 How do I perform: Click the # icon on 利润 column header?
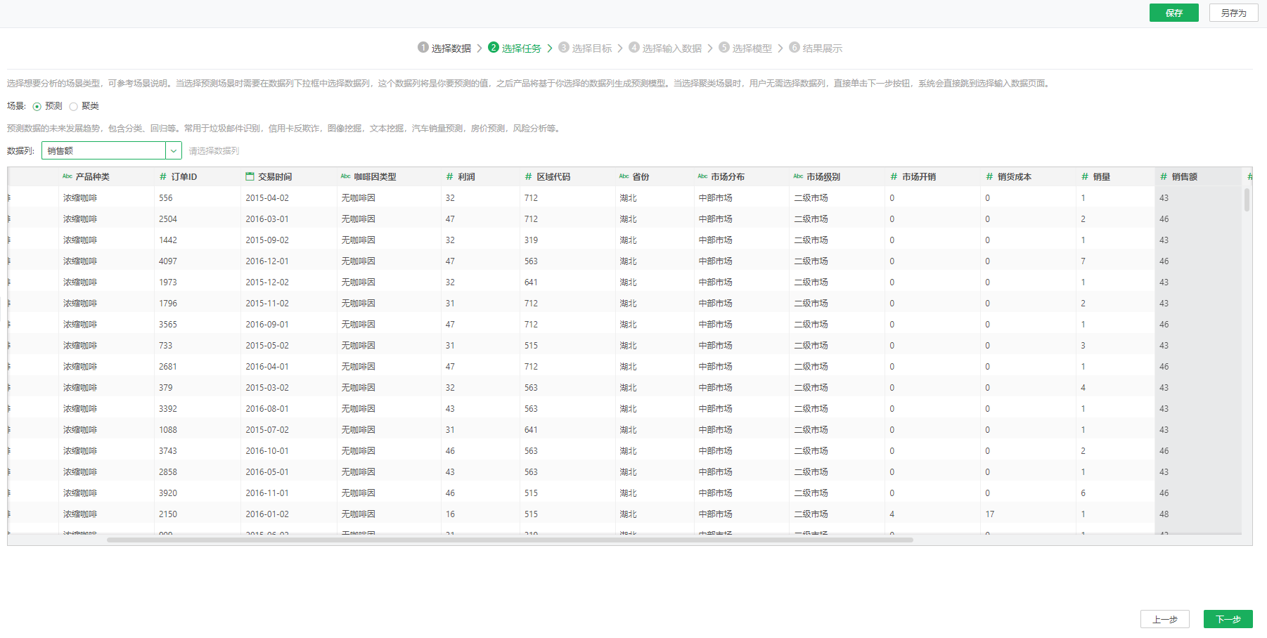(x=449, y=176)
